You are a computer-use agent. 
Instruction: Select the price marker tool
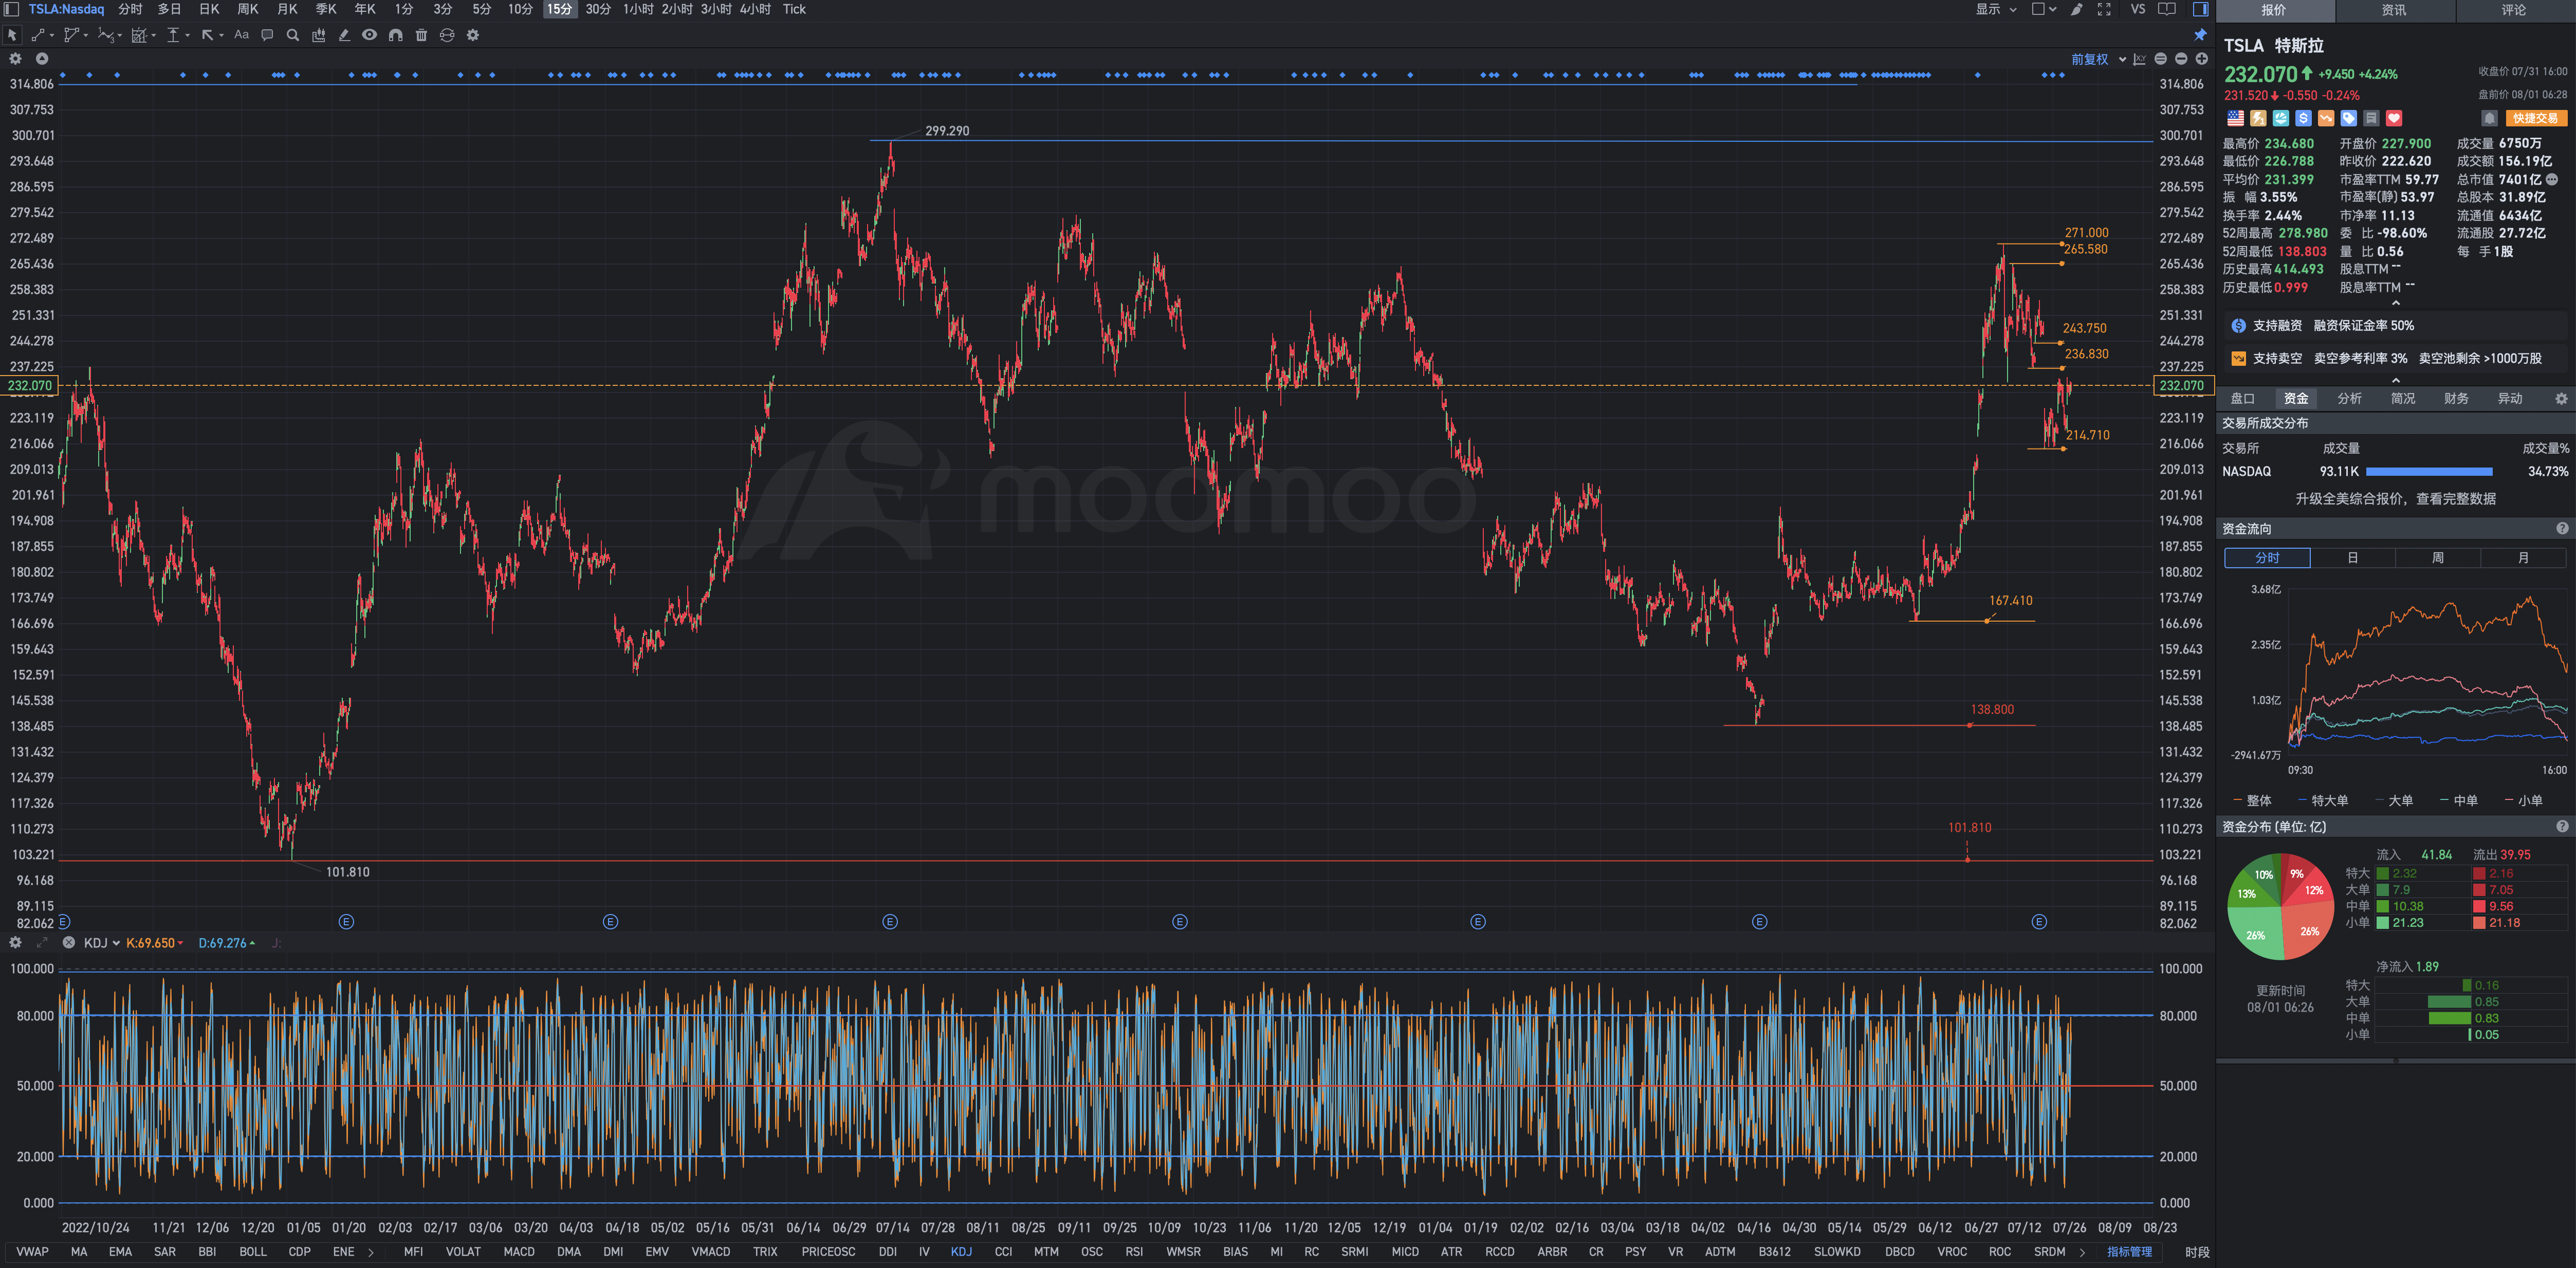coord(173,35)
